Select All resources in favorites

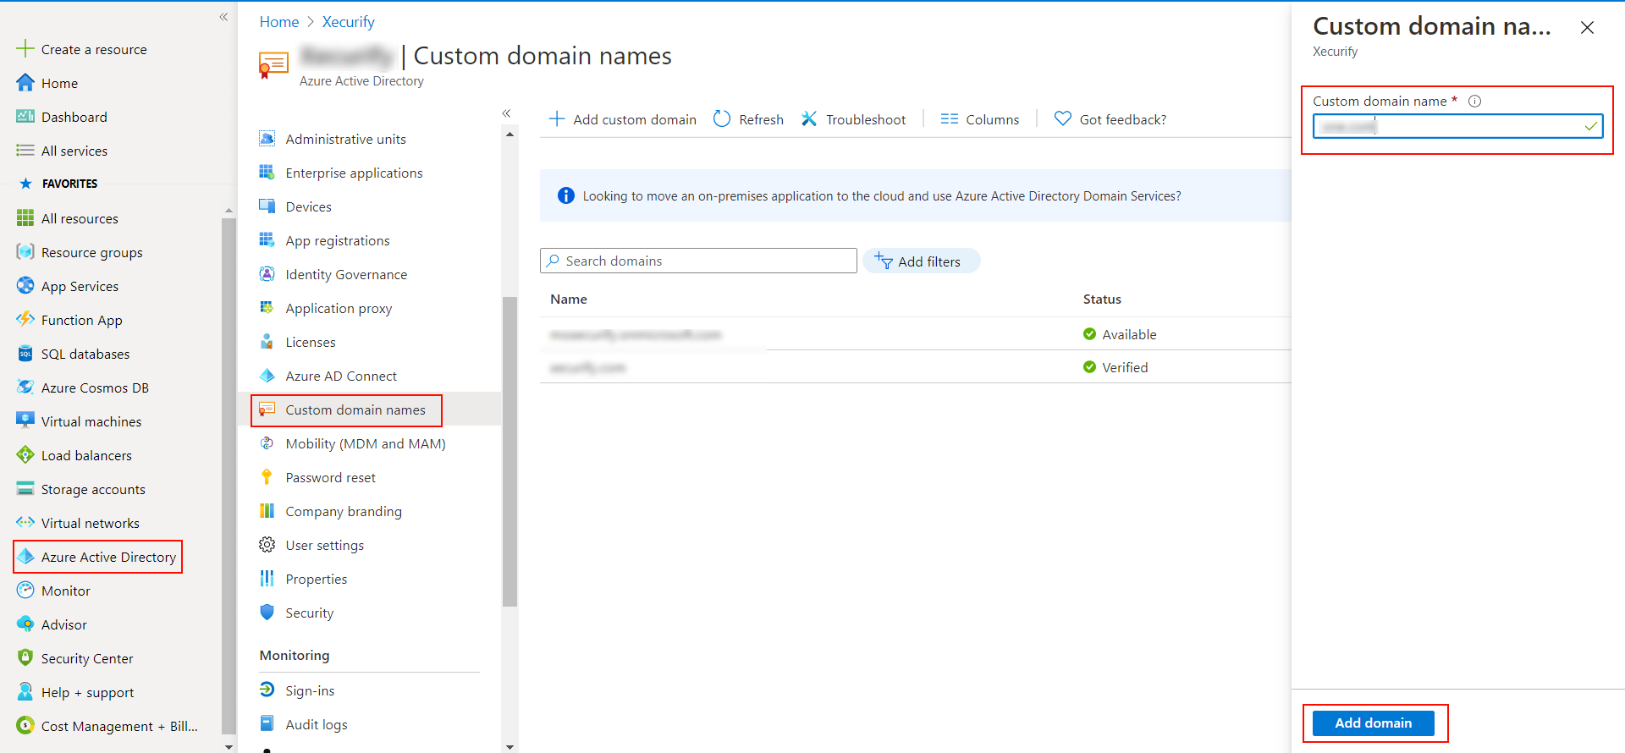(x=80, y=218)
